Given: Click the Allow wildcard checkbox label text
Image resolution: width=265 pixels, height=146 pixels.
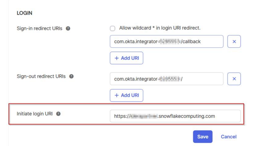Looking at the screenshot, I should [160, 28].
